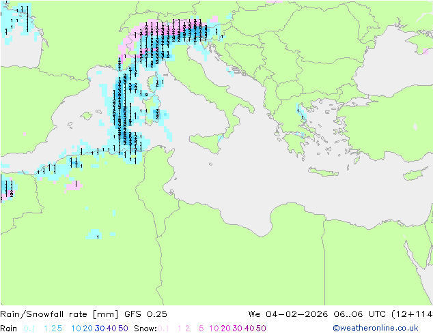
Task: Click the weatheronline.co.uk copyright link
Action: 376,328
